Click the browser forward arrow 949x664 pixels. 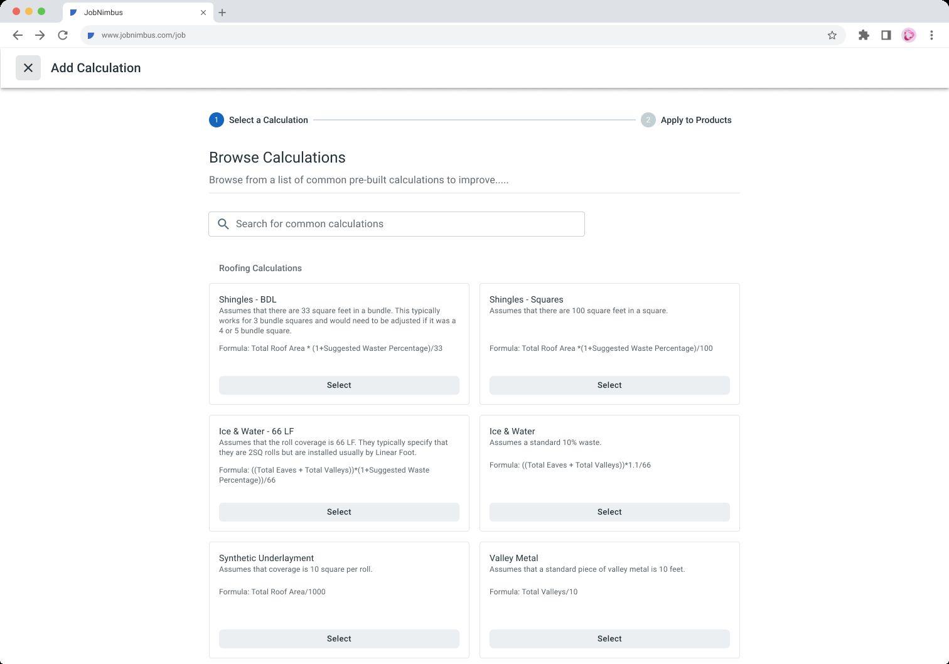click(x=40, y=35)
